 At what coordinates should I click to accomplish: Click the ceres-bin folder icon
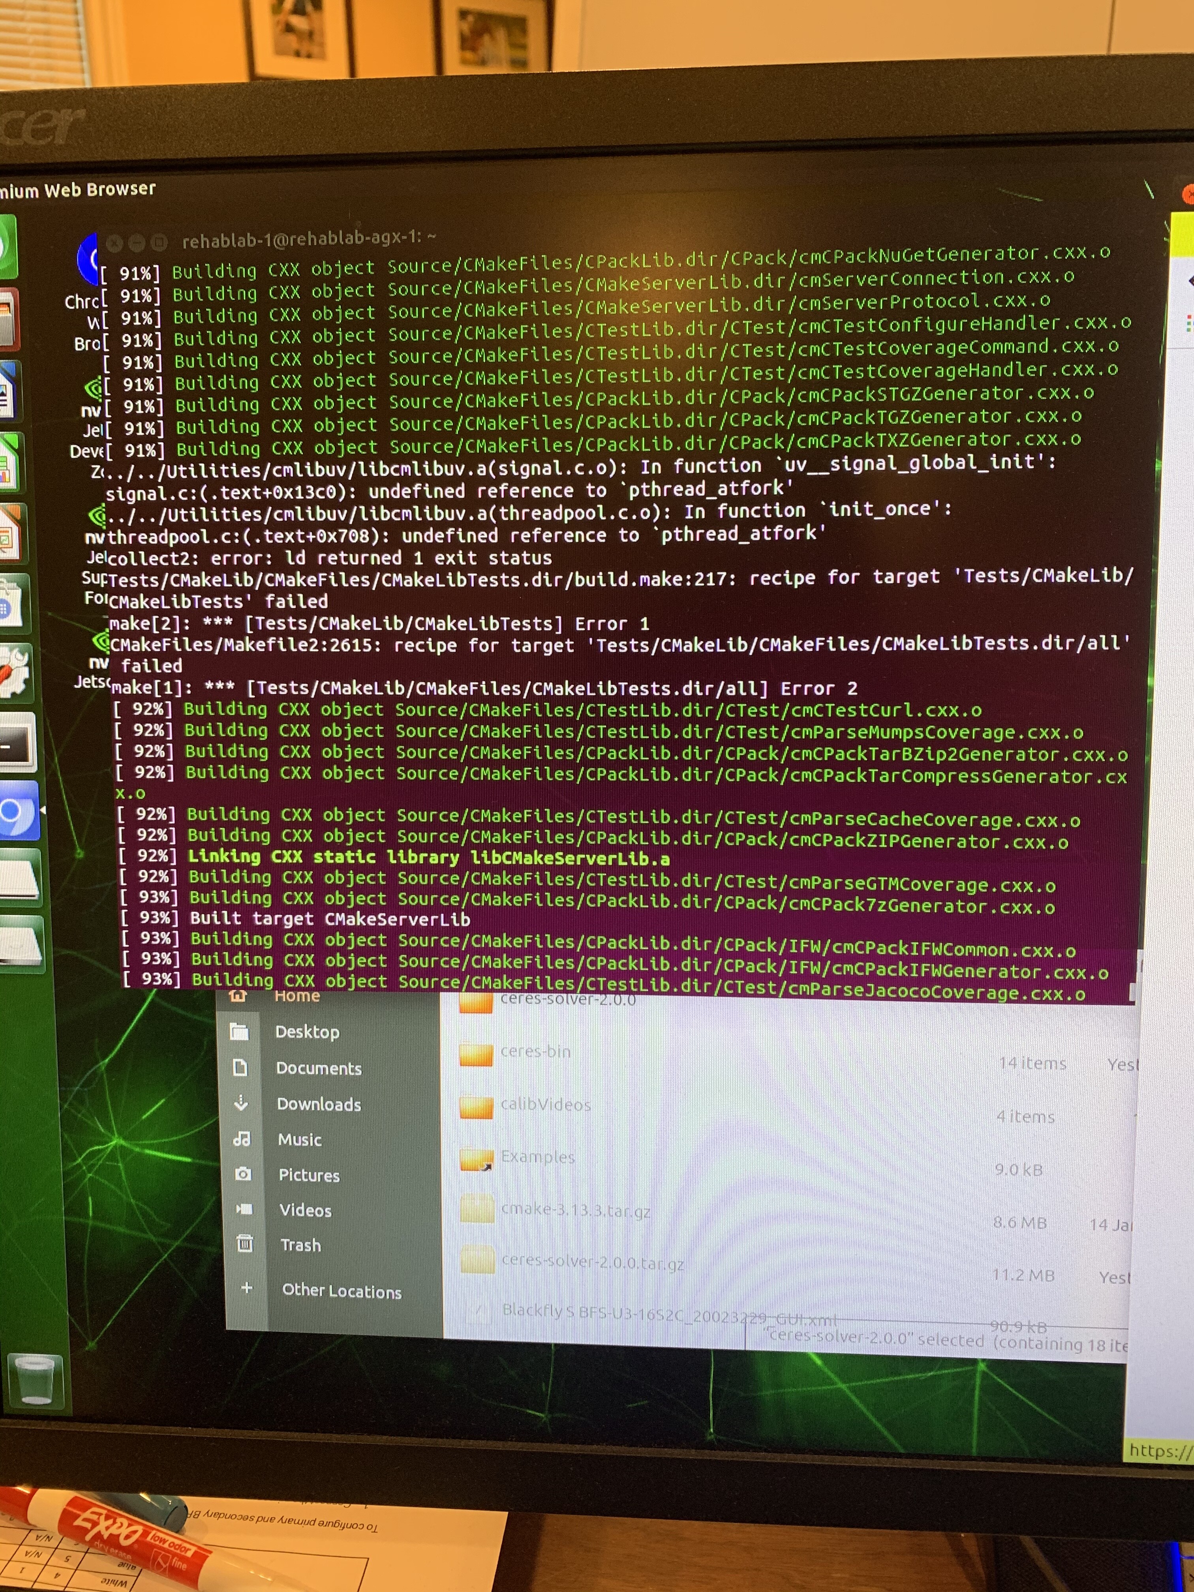point(476,1055)
